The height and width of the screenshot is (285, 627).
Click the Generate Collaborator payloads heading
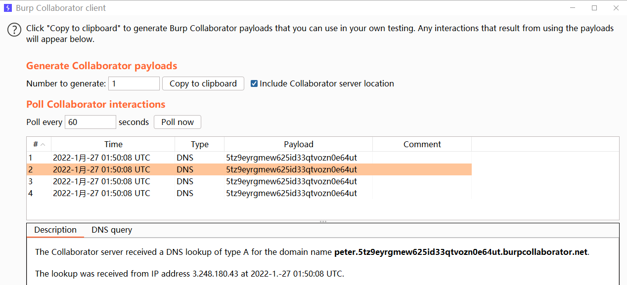(x=101, y=66)
